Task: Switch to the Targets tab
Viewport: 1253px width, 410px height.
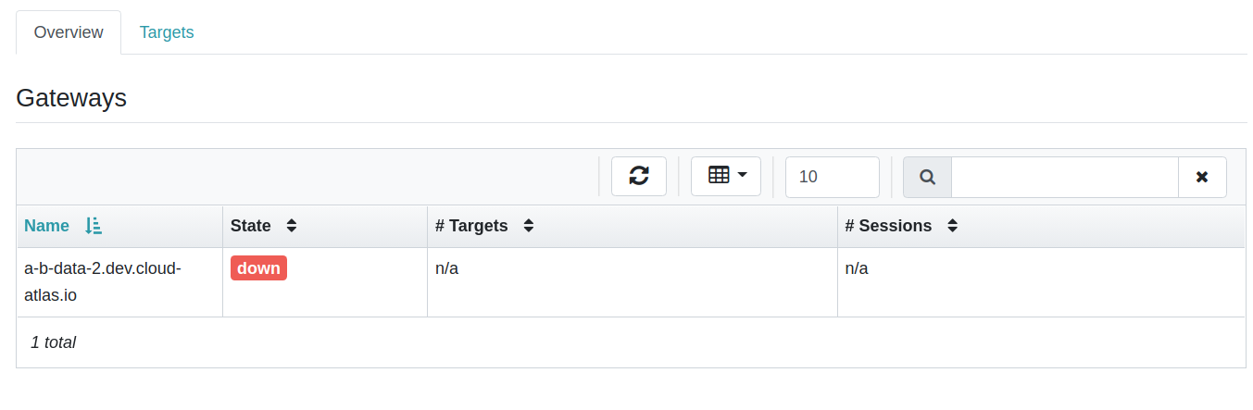Action: click(167, 32)
